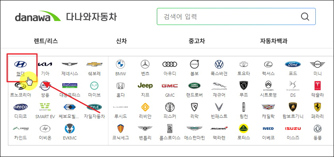Open the 중고차 menu
The width and height of the screenshot is (334, 157).
tap(197, 41)
